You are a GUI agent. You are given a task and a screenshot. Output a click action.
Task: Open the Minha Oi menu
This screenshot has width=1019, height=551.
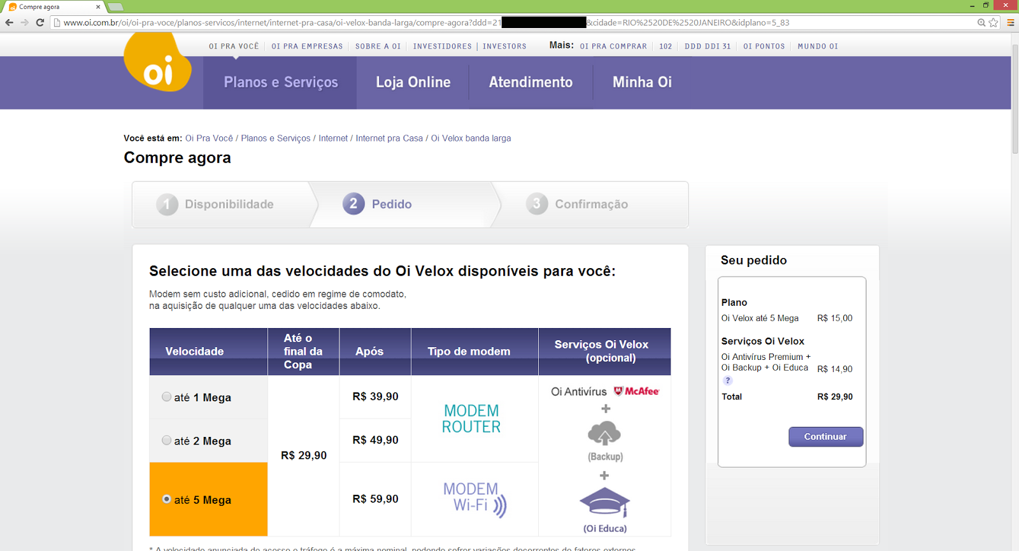coord(642,82)
